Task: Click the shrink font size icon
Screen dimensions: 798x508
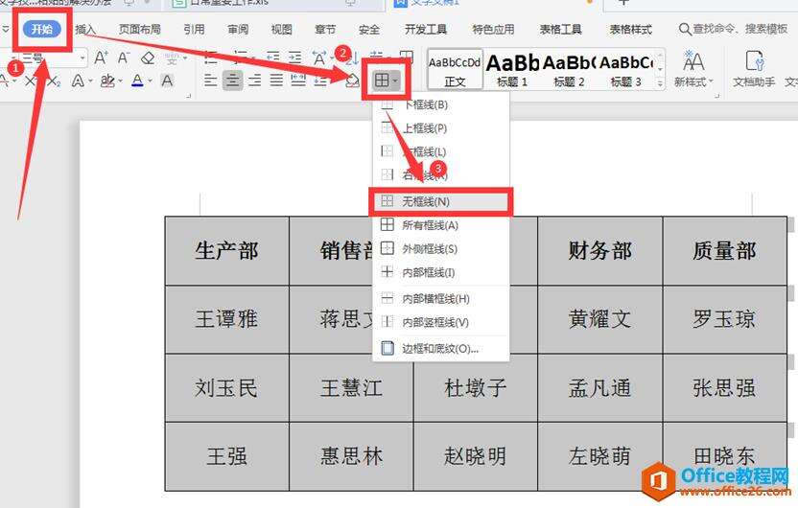Action: click(x=124, y=58)
